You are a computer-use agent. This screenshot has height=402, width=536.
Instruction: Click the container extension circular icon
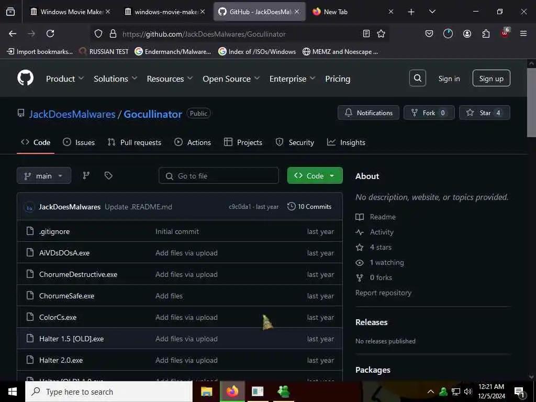pyautogui.click(x=448, y=33)
